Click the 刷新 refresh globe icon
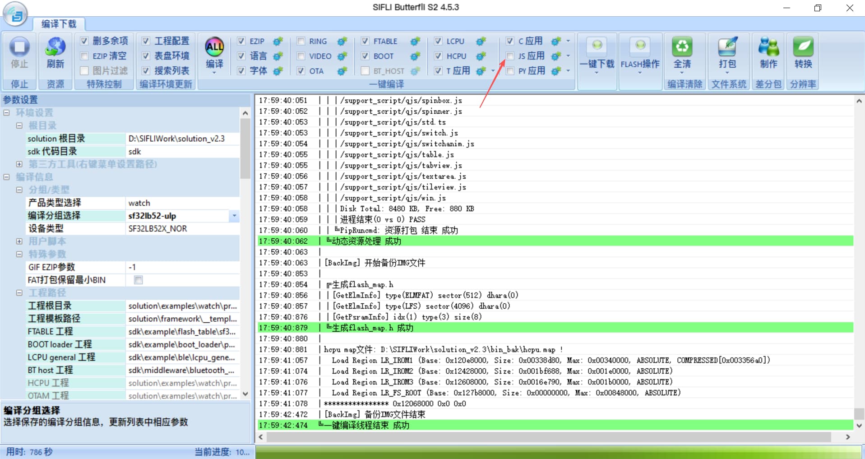The image size is (865, 459). point(55,47)
